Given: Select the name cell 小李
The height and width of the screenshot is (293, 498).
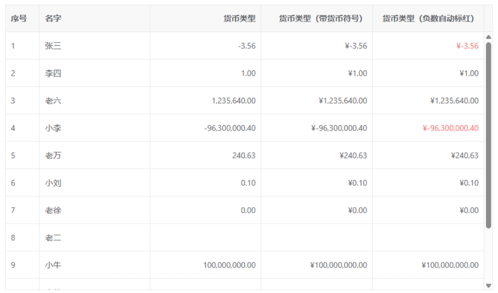Looking at the screenshot, I should click(x=95, y=128).
